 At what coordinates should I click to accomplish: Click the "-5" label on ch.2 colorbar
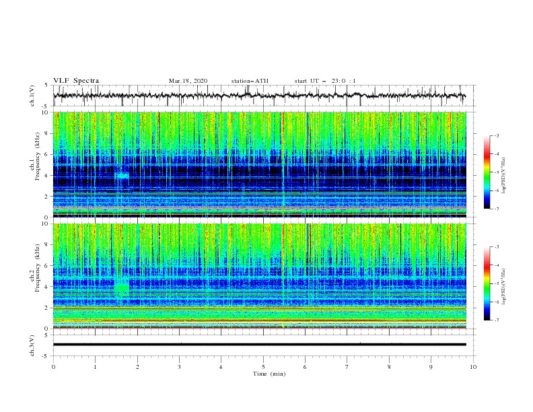[496, 283]
